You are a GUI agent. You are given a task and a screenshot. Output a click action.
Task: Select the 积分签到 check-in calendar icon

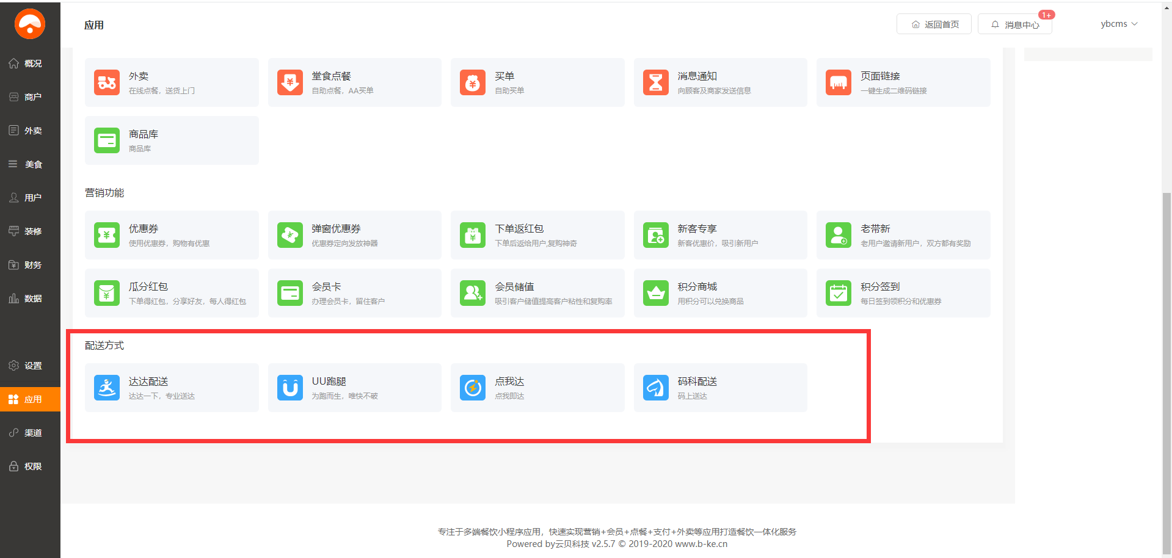839,293
